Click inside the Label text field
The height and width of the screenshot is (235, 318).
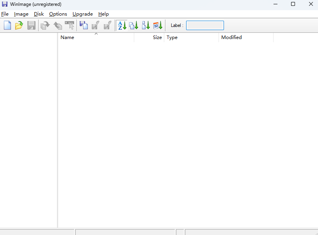click(204, 25)
